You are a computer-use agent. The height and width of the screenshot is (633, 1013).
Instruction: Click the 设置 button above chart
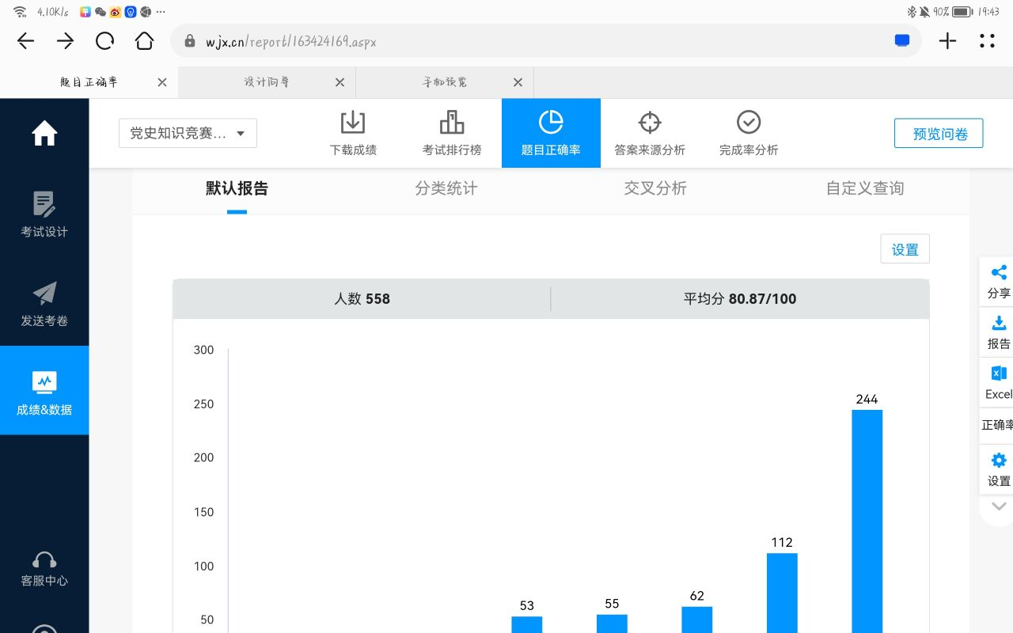click(x=905, y=249)
